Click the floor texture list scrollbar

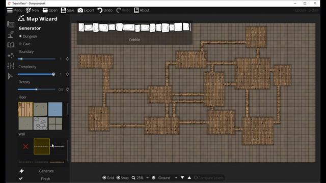tap(68, 109)
